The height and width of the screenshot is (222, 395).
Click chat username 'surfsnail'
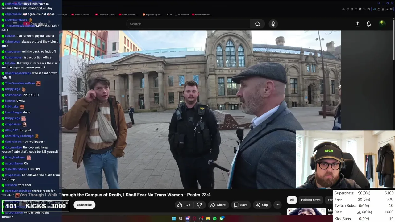[x=11, y=185]
